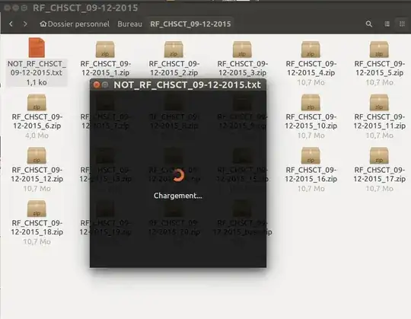Click the RF_CHSCT_09-12-2015_16.zip file name

(311, 174)
